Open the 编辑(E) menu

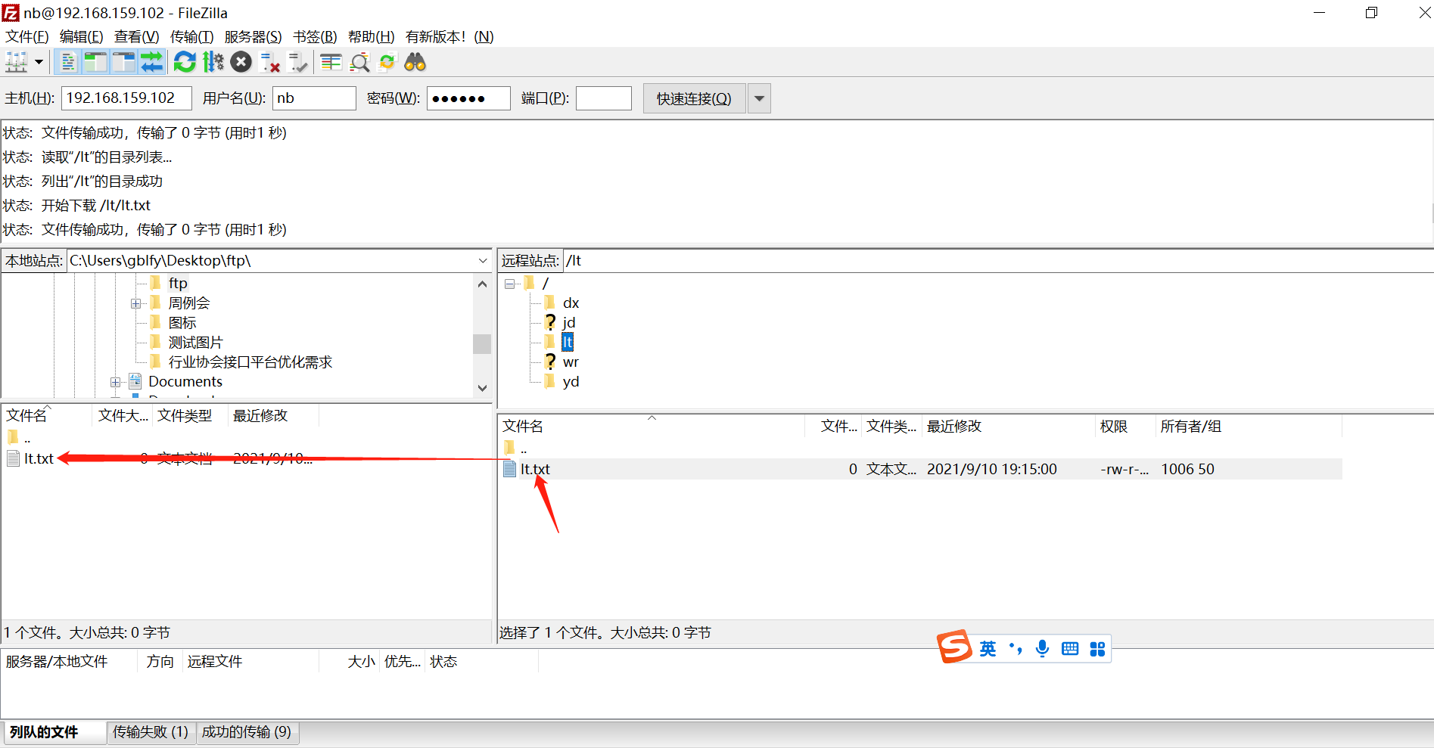pyautogui.click(x=82, y=36)
